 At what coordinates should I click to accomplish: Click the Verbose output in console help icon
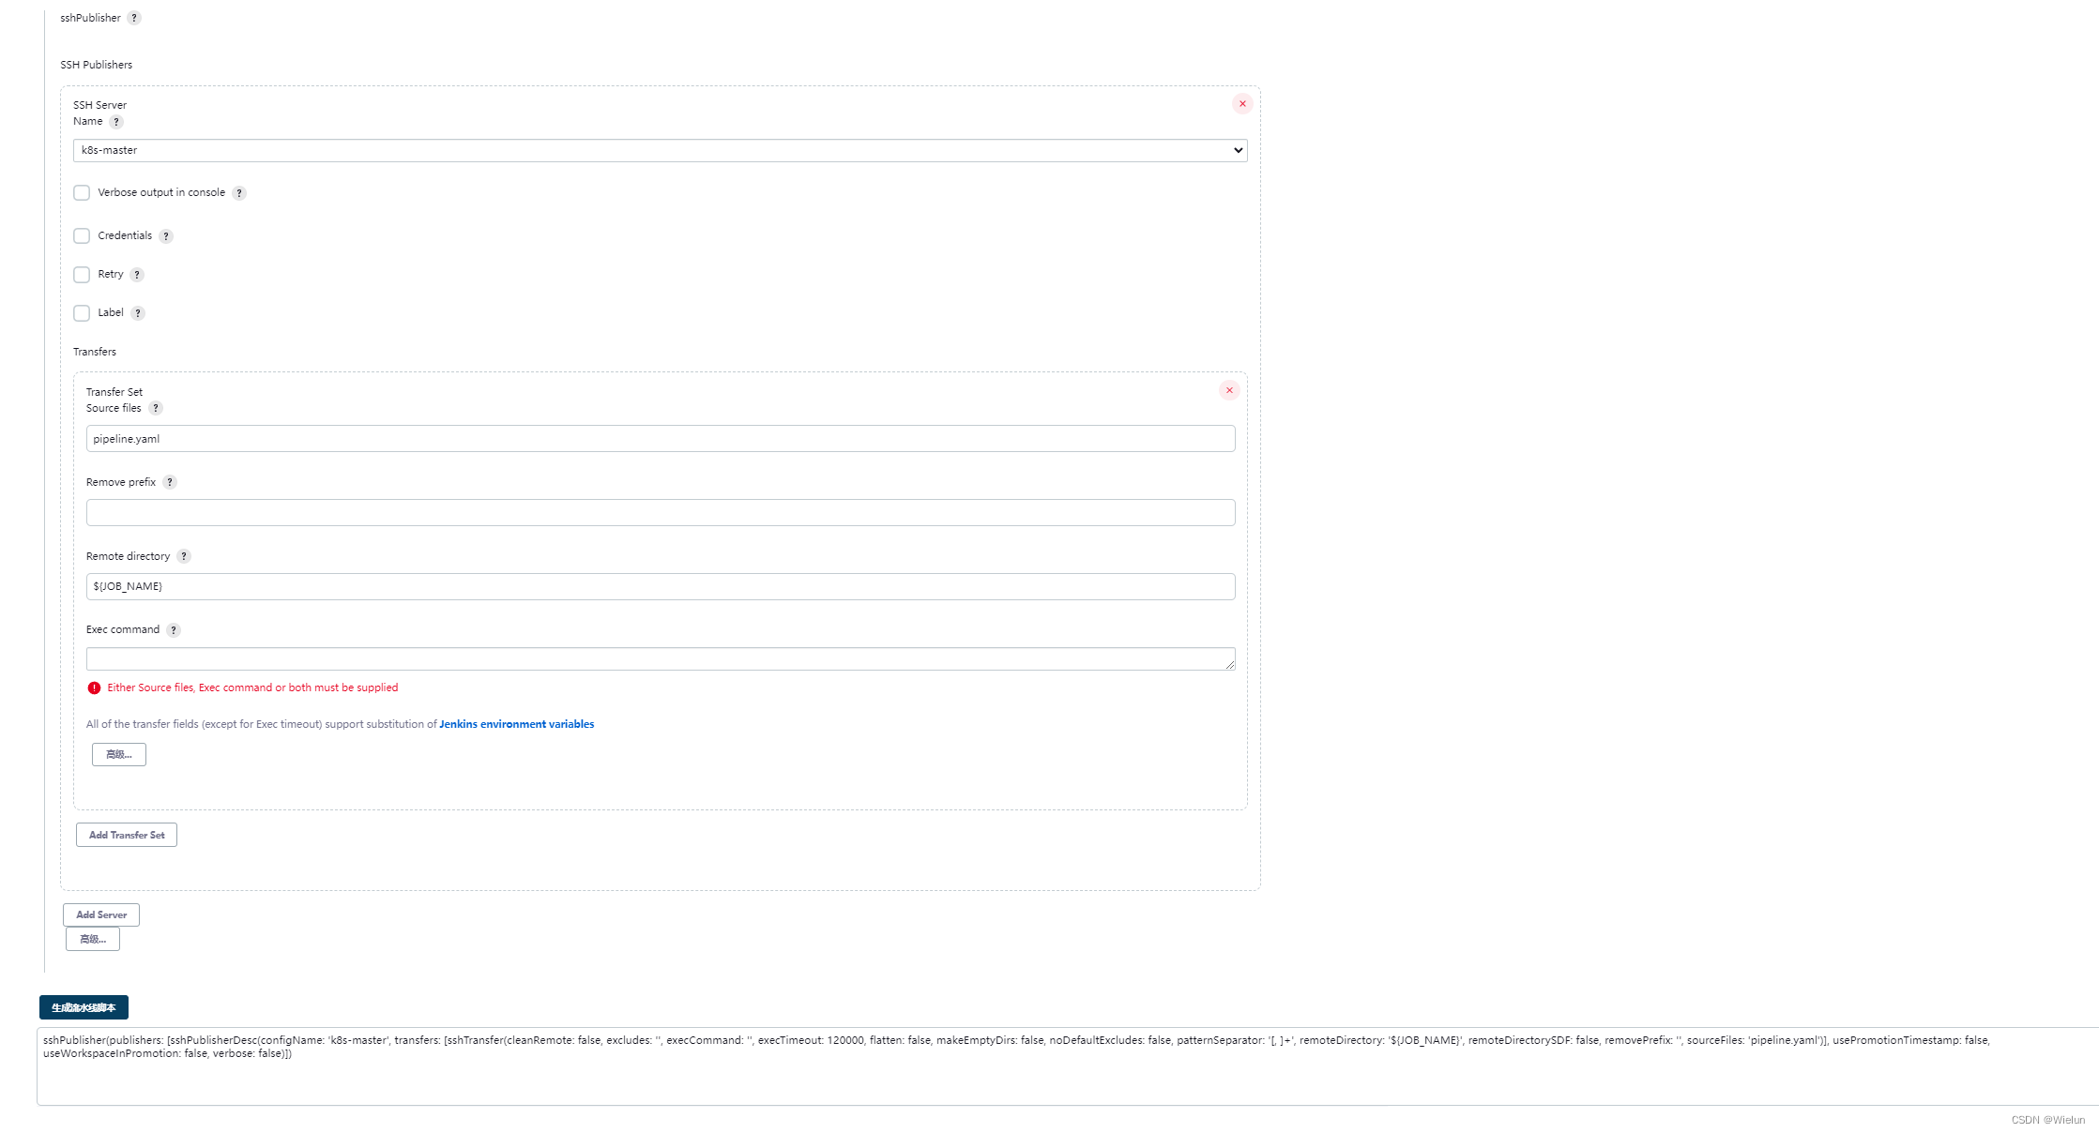coord(238,192)
